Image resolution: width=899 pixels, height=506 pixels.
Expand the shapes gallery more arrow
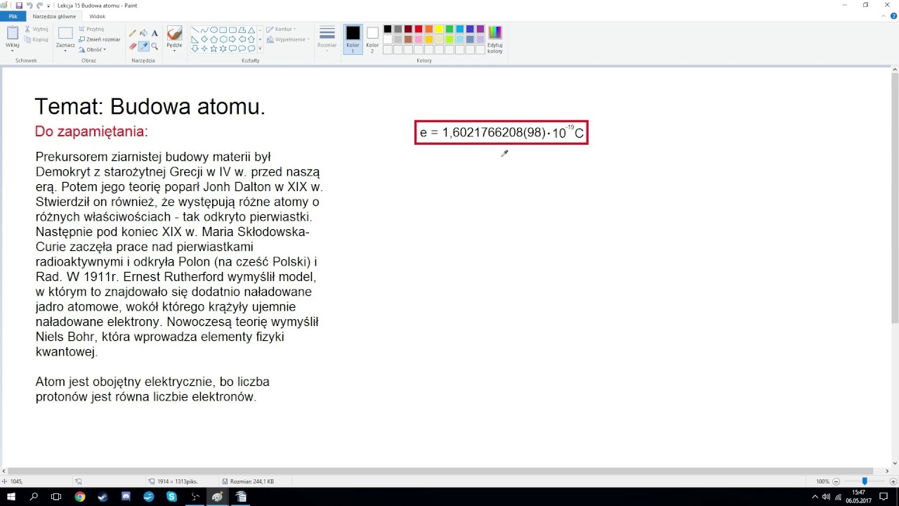[x=260, y=48]
